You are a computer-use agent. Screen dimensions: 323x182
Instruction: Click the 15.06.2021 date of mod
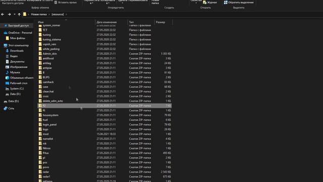tap(106, 134)
